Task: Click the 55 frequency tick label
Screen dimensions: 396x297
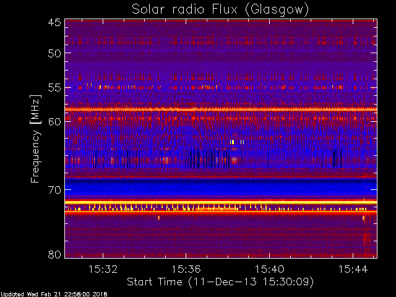Action: 54,88
